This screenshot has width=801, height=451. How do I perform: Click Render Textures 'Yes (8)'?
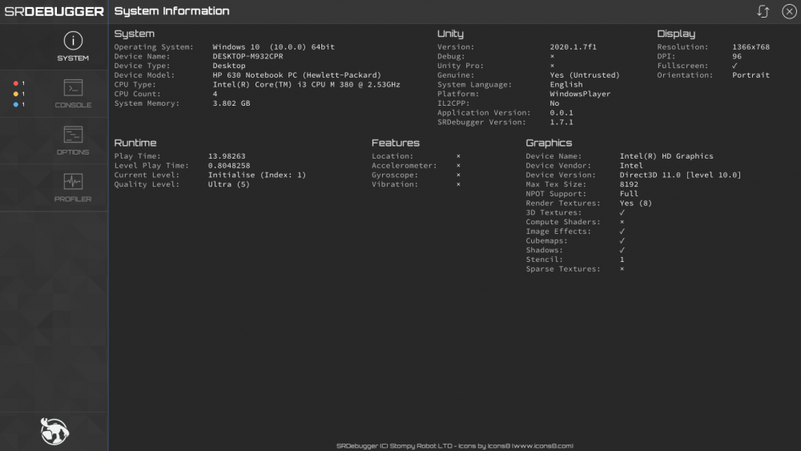coord(636,203)
